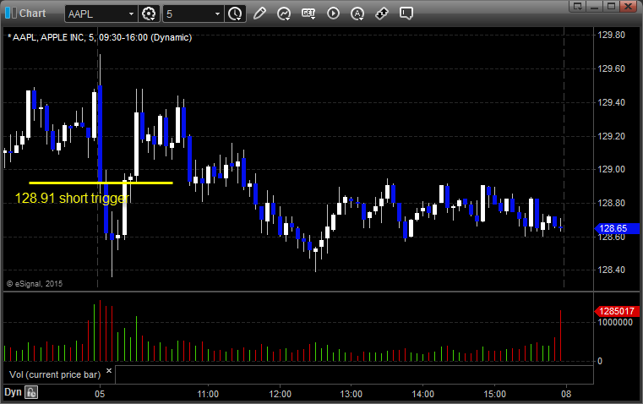643x404 pixels.
Task: Expand the AAPL symbol dropdown
Action: tap(131, 14)
